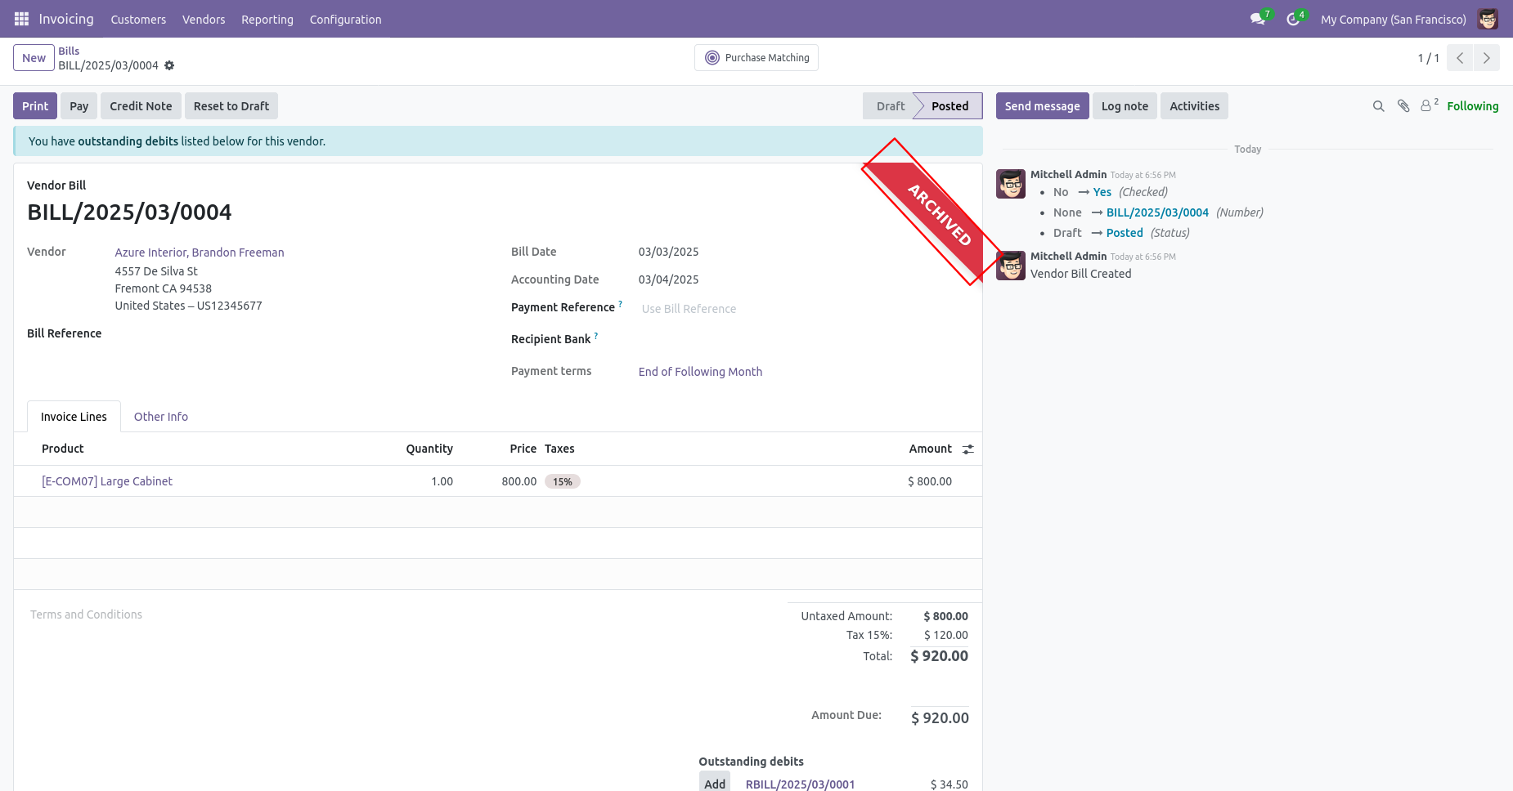Click the Reset to Draft button

[x=231, y=106]
